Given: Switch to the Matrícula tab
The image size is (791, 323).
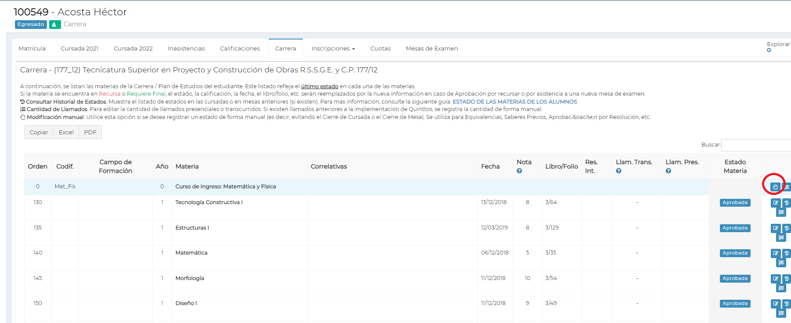Looking at the screenshot, I should click(x=32, y=49).
